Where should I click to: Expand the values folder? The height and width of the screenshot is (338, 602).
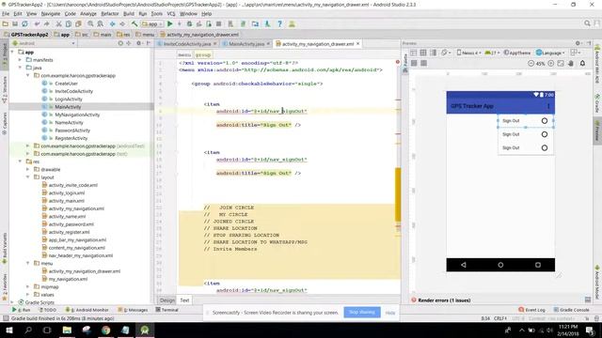point(28,295)
